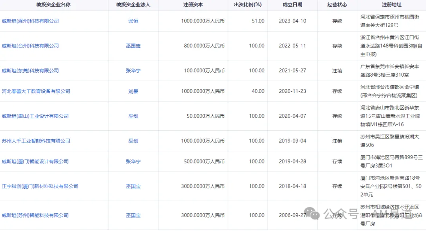Click 500.0000万人民币 registered capital

click(x=204, y=162)
